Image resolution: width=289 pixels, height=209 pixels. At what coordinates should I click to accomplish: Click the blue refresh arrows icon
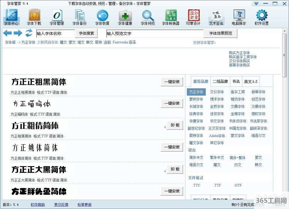(x=29, y=33)
